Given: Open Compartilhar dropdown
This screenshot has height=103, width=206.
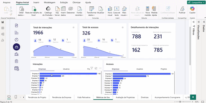Looking at the screenshot, I should (196, 3).
